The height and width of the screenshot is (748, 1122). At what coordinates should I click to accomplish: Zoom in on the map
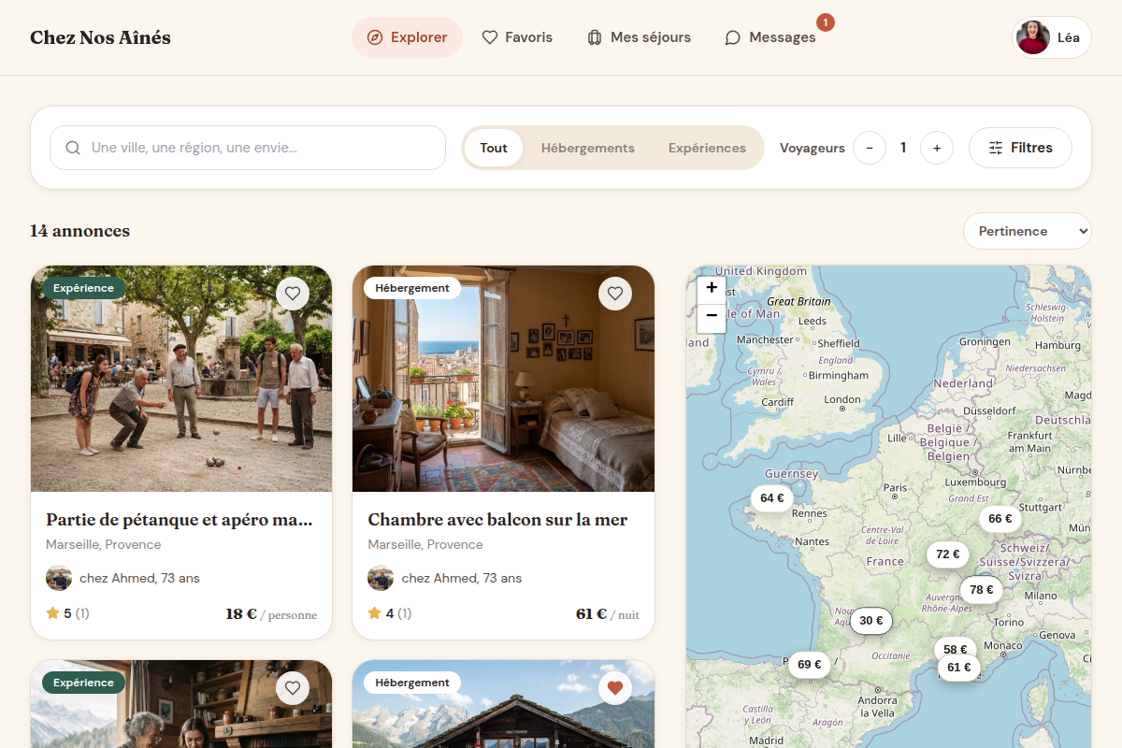712,288
